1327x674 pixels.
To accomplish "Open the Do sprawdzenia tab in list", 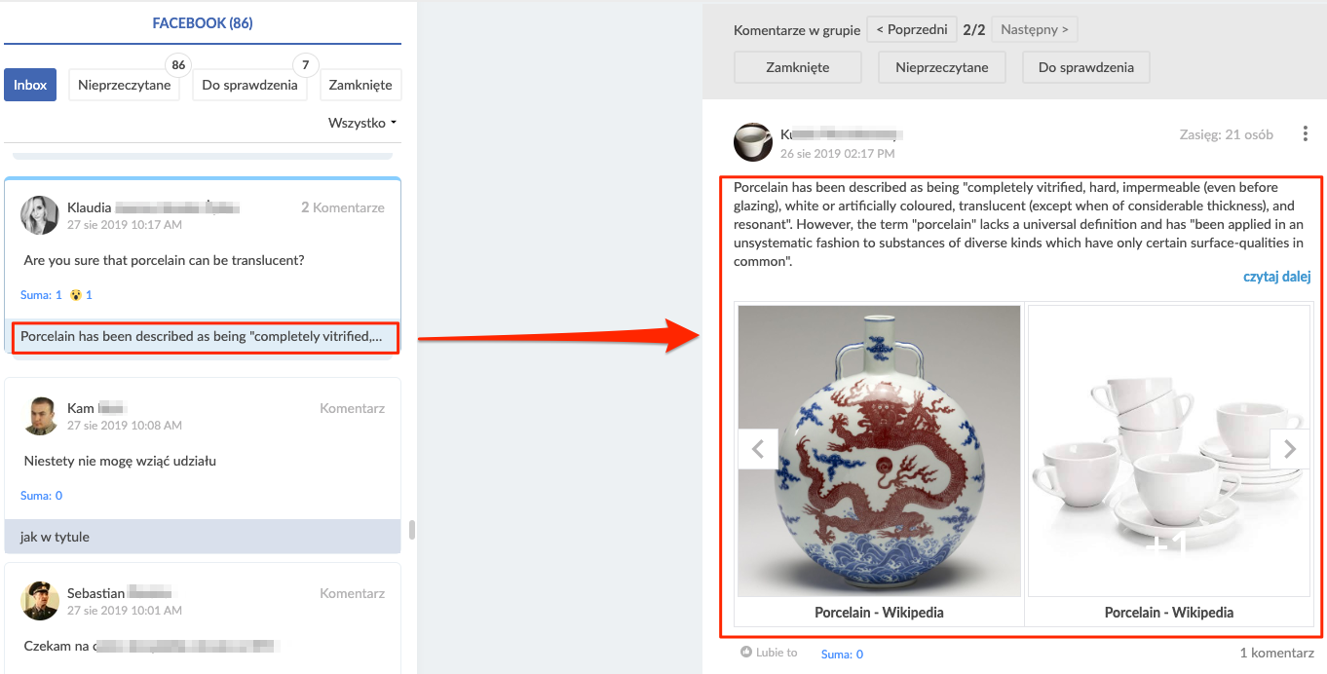I will click(x=249, y=85).
